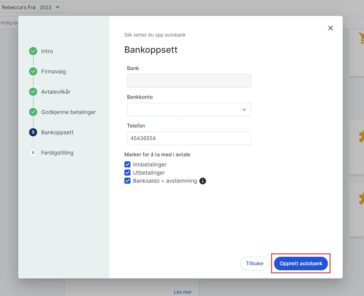Screen dimensions: 364x296
Task: Select the Intro step label
Action: [47, 51]
